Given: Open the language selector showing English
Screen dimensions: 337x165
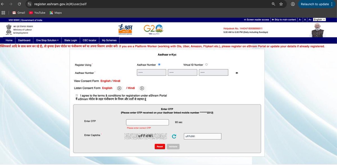Looking at the screenshot, I should [x=319, y=20].
